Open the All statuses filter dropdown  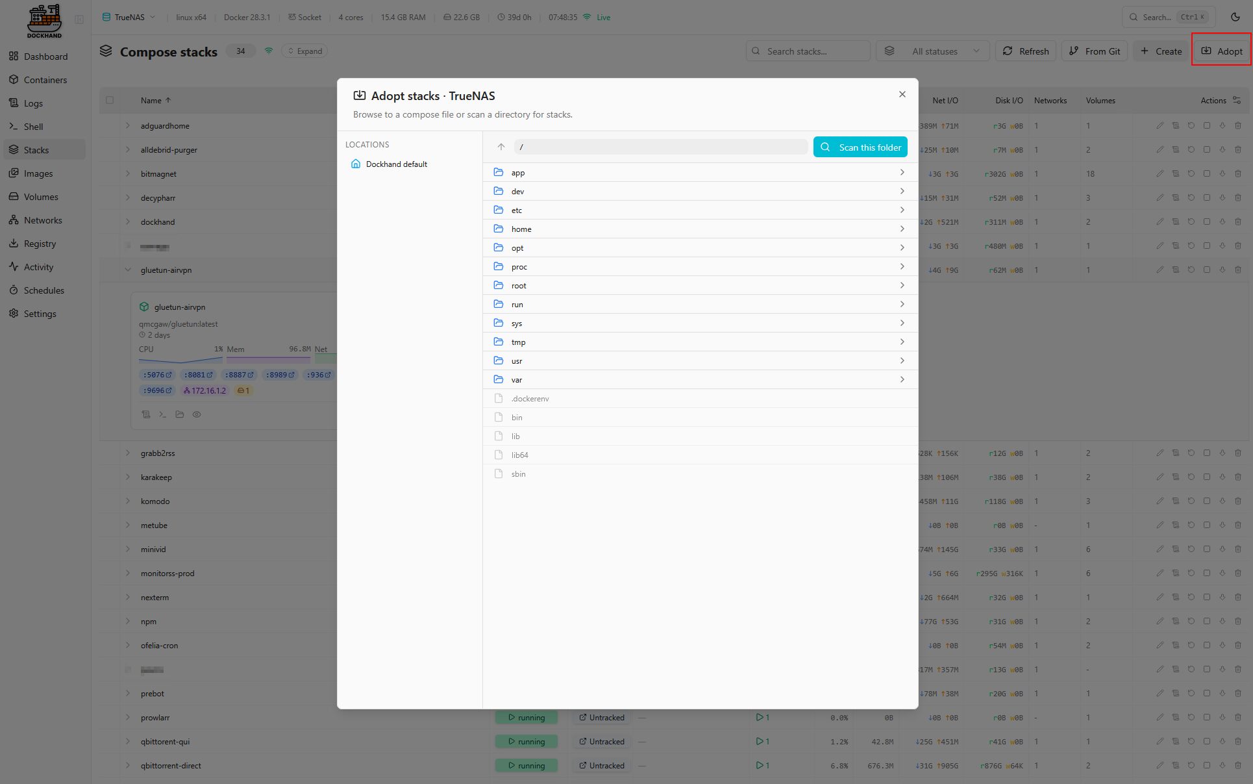pyautogui.click(x=932, y=51)
